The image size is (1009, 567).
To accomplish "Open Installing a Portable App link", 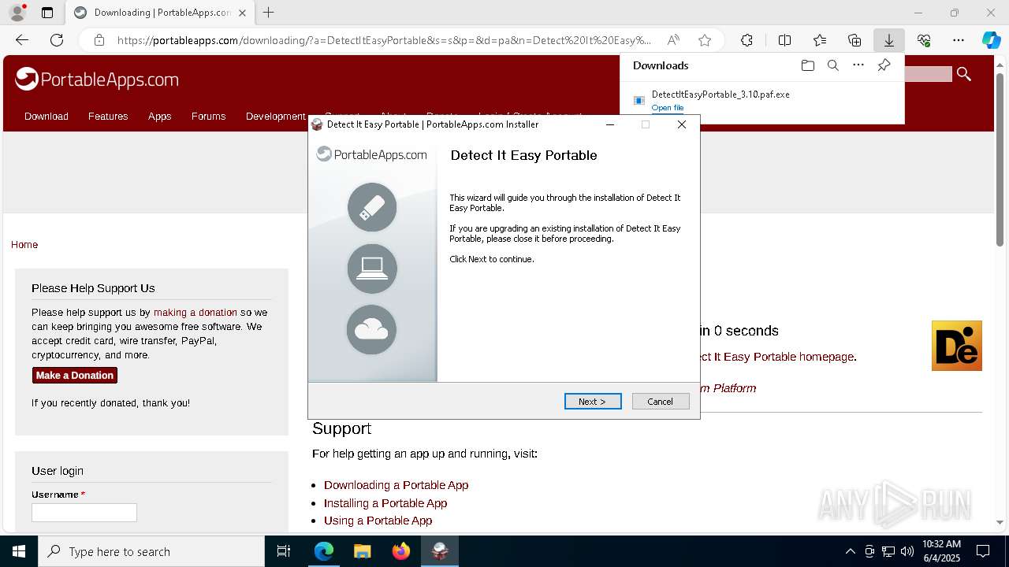I will pos(385,503).
